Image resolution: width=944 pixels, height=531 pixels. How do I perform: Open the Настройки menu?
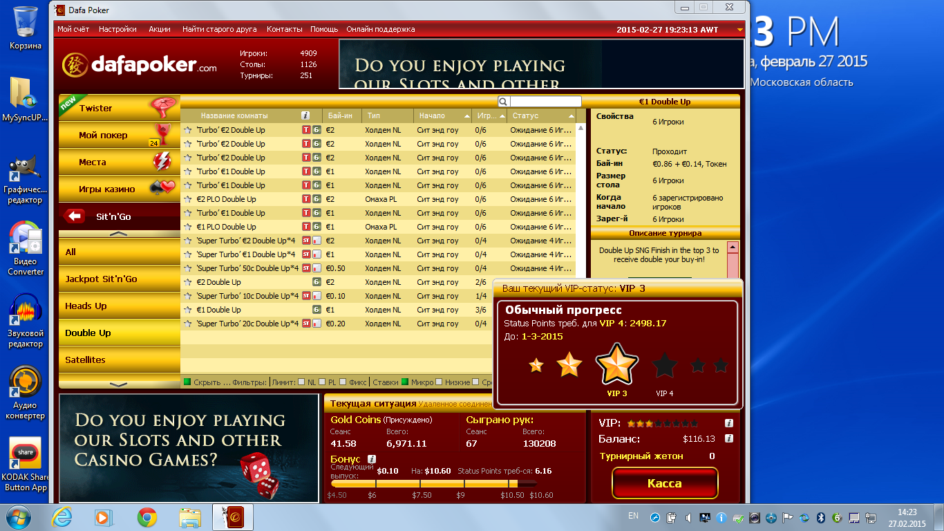tap(117, 29)
